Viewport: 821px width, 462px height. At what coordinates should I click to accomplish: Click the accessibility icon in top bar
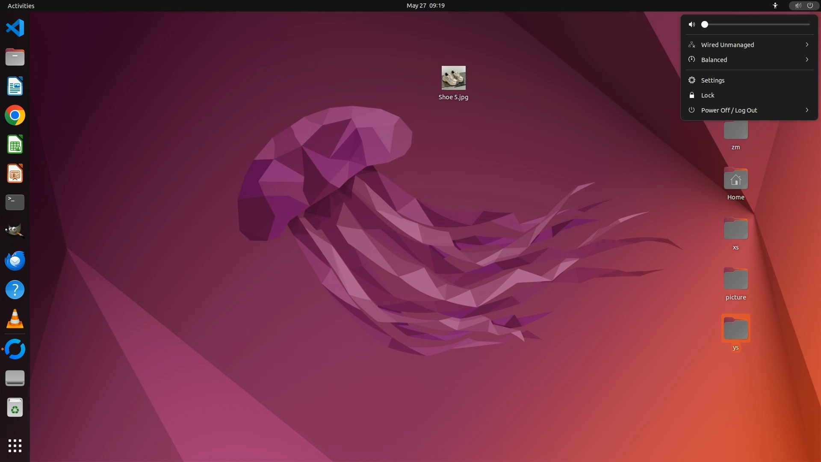[775, 6]
